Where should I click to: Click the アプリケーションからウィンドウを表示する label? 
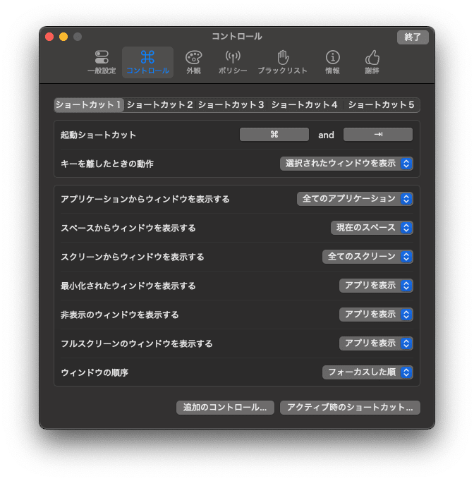pos(145,200)
